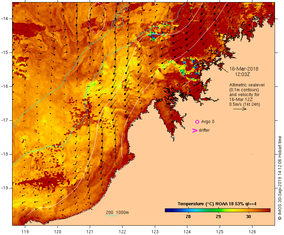The image size is (284, 235).
Task: Click the 'drifter' legend label
Action: 204,130
